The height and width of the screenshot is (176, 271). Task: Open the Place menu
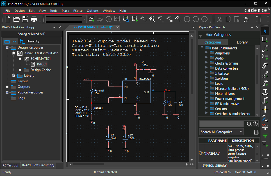[65, 11]
